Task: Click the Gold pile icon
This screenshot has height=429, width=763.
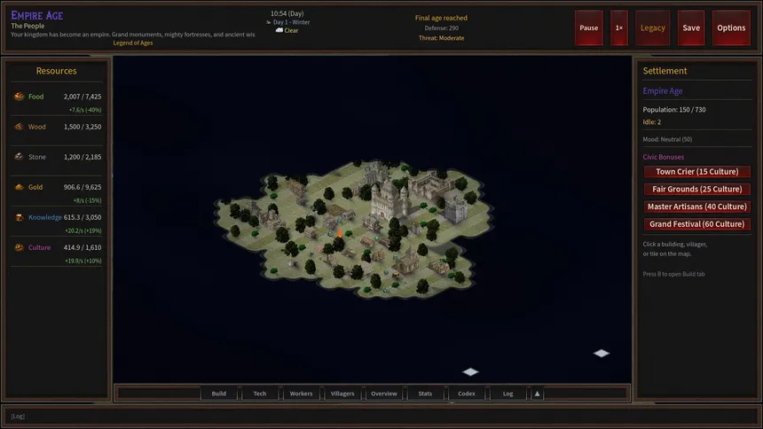Action: [x=20, y=187]
